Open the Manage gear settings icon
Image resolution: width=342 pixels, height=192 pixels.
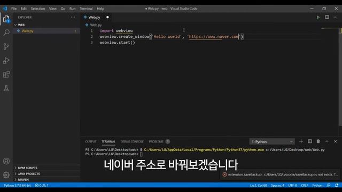pos(6,175)
